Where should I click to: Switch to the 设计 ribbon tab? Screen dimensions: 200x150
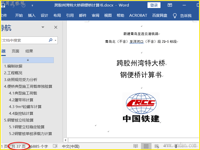[44, 15]
